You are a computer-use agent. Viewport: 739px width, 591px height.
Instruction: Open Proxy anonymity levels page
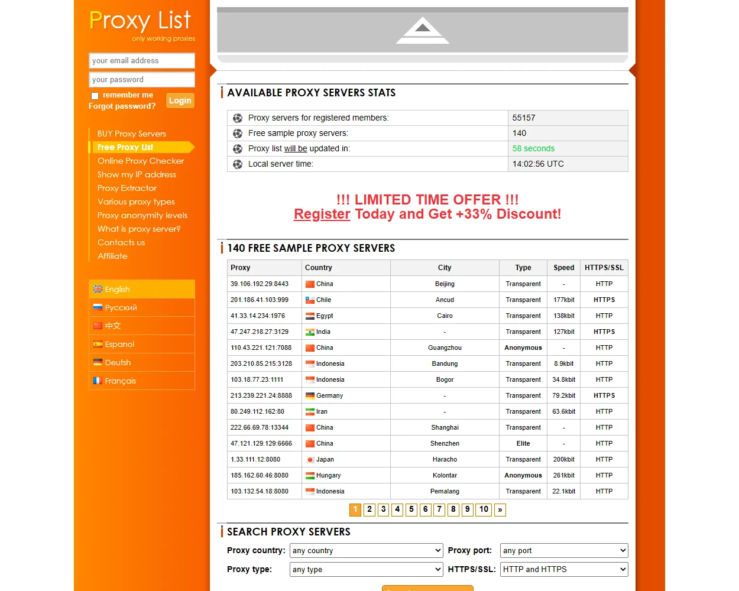142,215
